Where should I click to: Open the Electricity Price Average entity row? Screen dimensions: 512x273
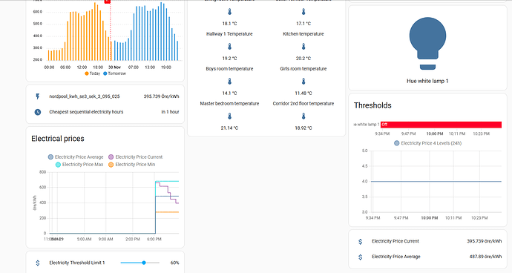pos(427,257)
